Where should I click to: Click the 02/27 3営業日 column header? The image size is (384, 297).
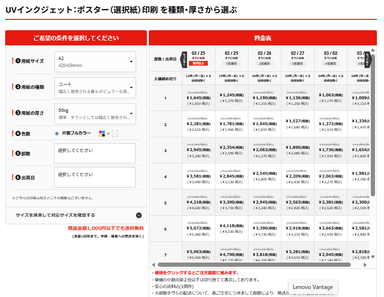298,59
